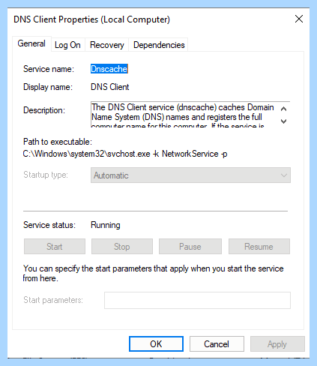This screenshot has width=317, height=366.
Task: Click the Cancel button
Action: pos(217,344)
